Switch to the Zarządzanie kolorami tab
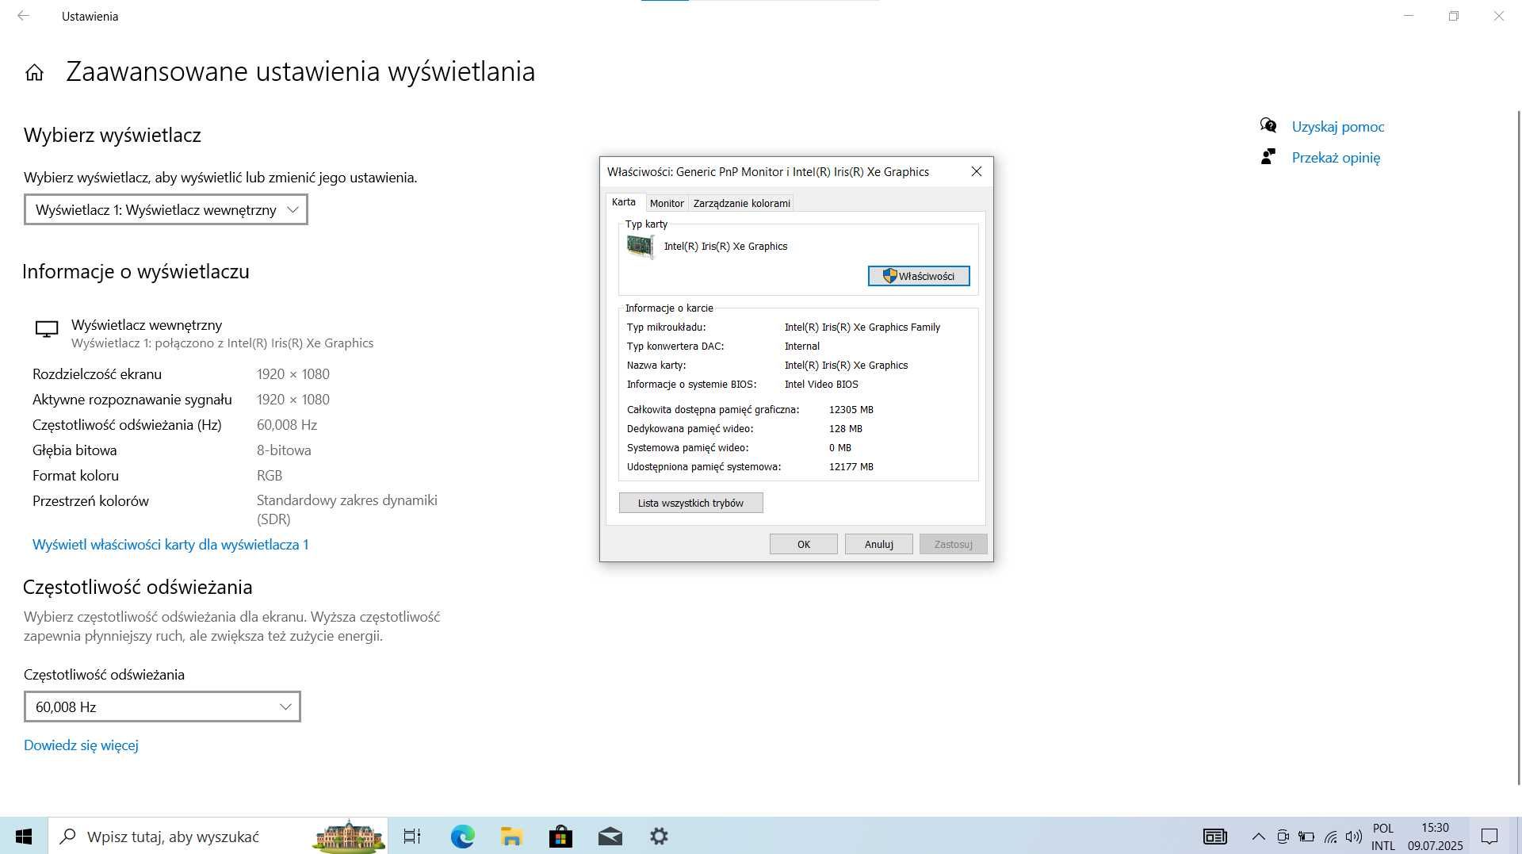 click(x=741, y=203)
